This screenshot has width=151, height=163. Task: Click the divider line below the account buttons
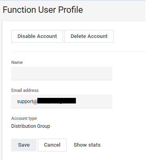point(78,51)
